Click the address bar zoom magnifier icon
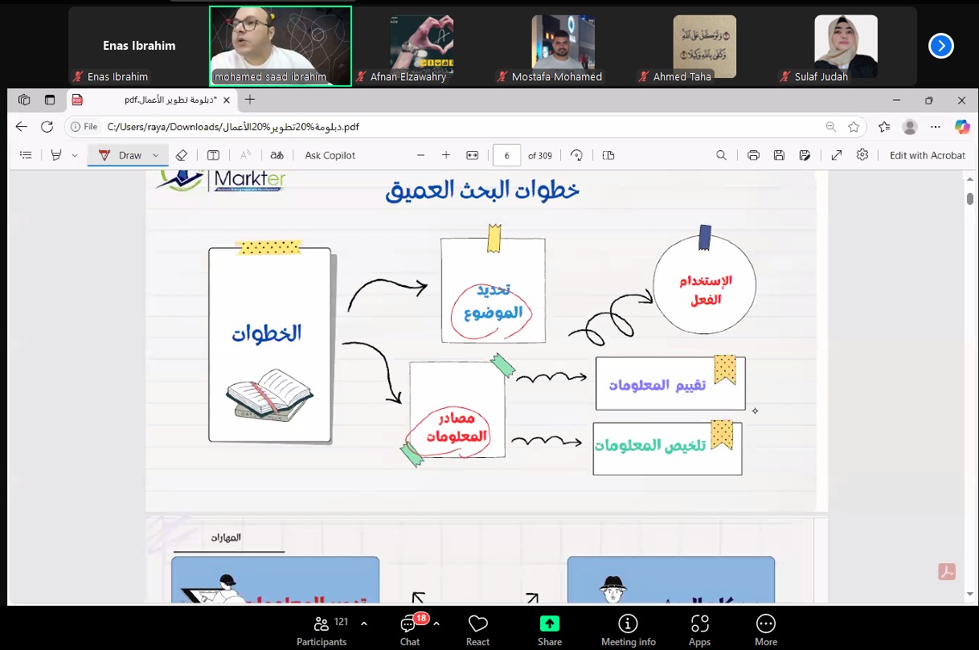This screenshot has height=650, width=979. tap(831, 127)
